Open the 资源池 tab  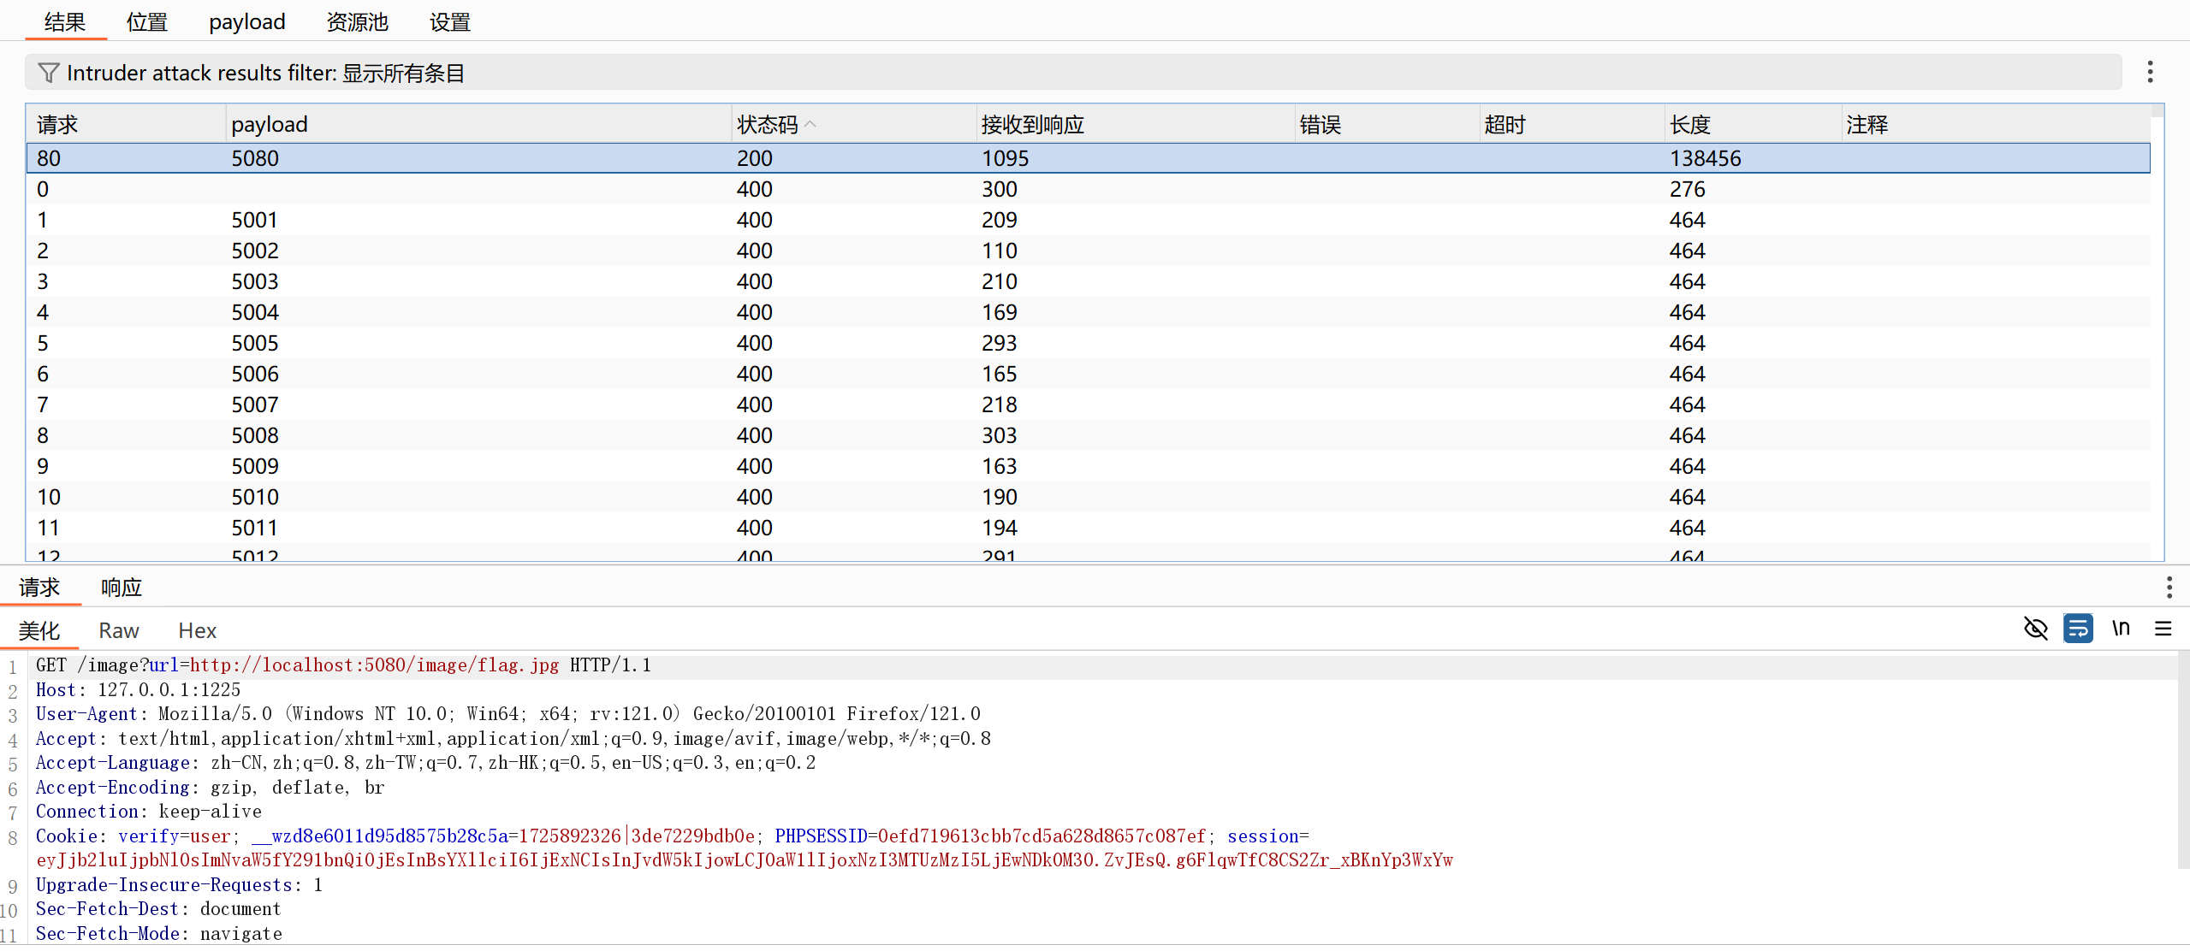click(x=357, y=22)
